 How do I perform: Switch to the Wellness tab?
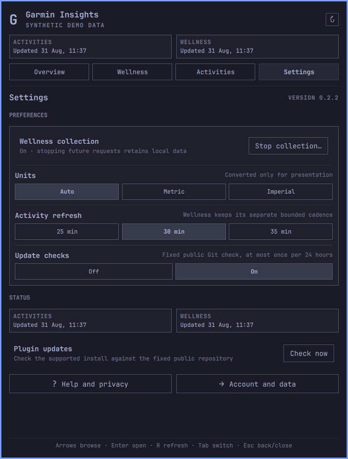[x=132, y=72]
